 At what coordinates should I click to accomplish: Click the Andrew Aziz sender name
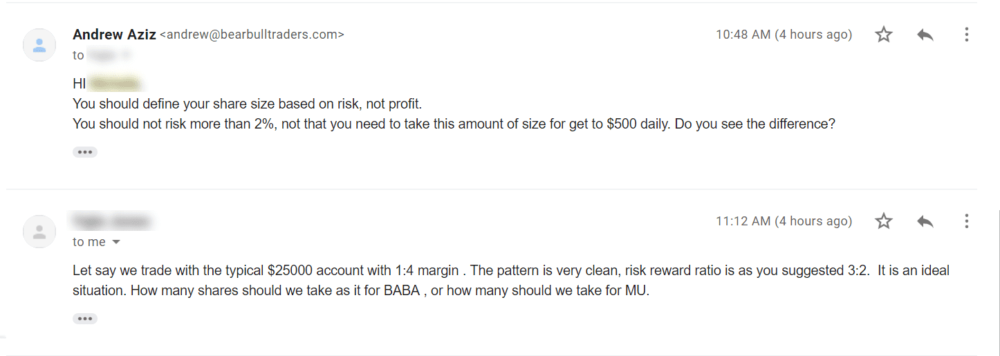click(x=114, y=34)
